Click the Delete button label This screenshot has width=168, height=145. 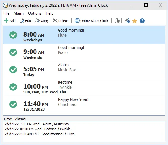[x=63, y=21]
